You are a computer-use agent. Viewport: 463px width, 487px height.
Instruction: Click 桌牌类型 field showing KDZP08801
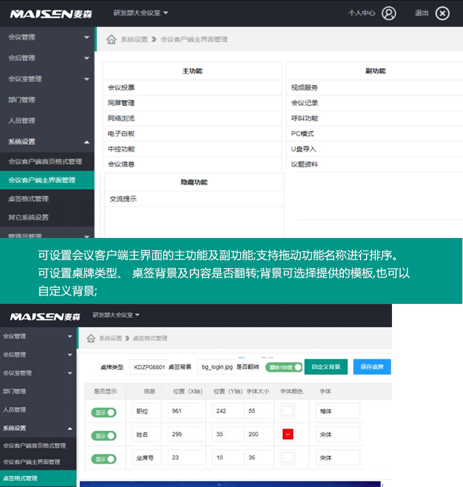click(x=148, y=367)
